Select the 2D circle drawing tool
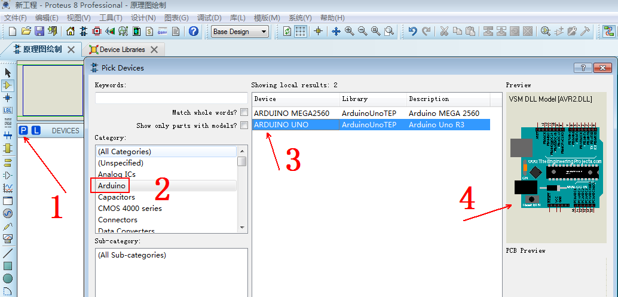The width and height of the screenshot is (618, 297). tap(8, 278)
